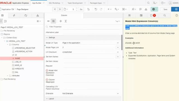This screenshot has width=179, height=101.
Task: Expand all property groups
Action: [x=66, y=21]
